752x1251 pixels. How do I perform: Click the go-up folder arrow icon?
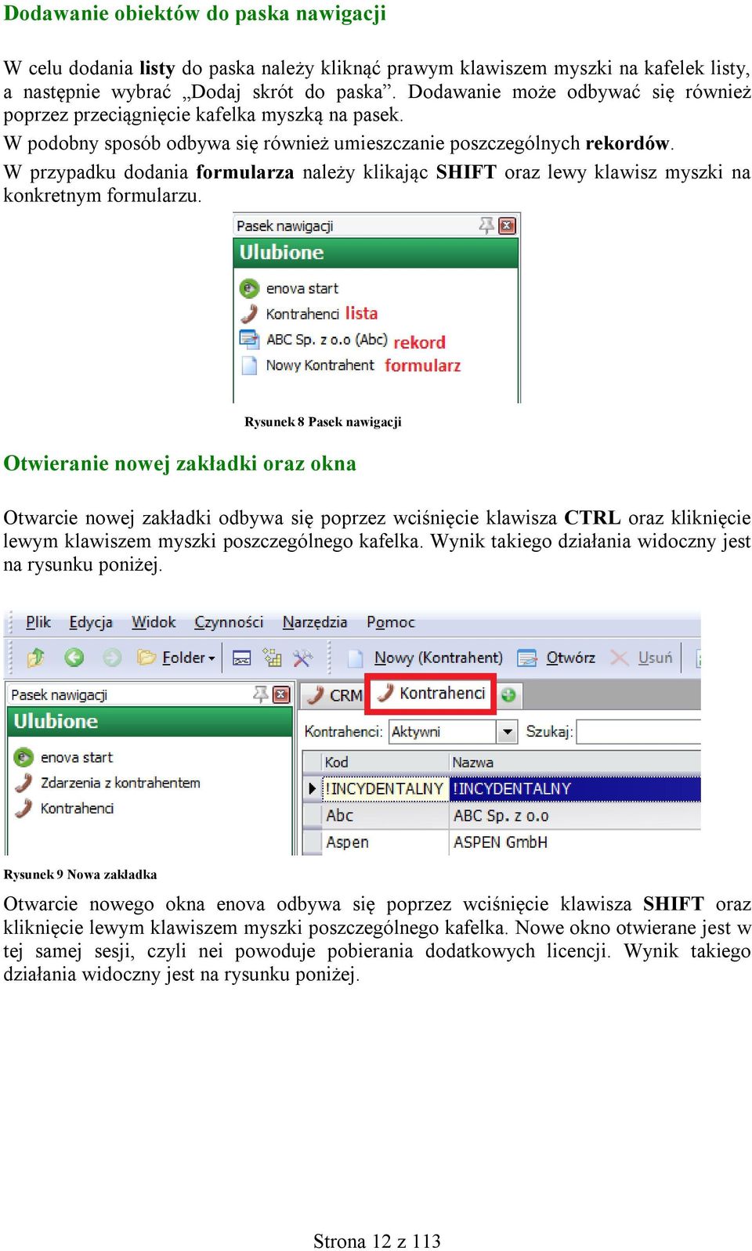click(x=36, y=658)
